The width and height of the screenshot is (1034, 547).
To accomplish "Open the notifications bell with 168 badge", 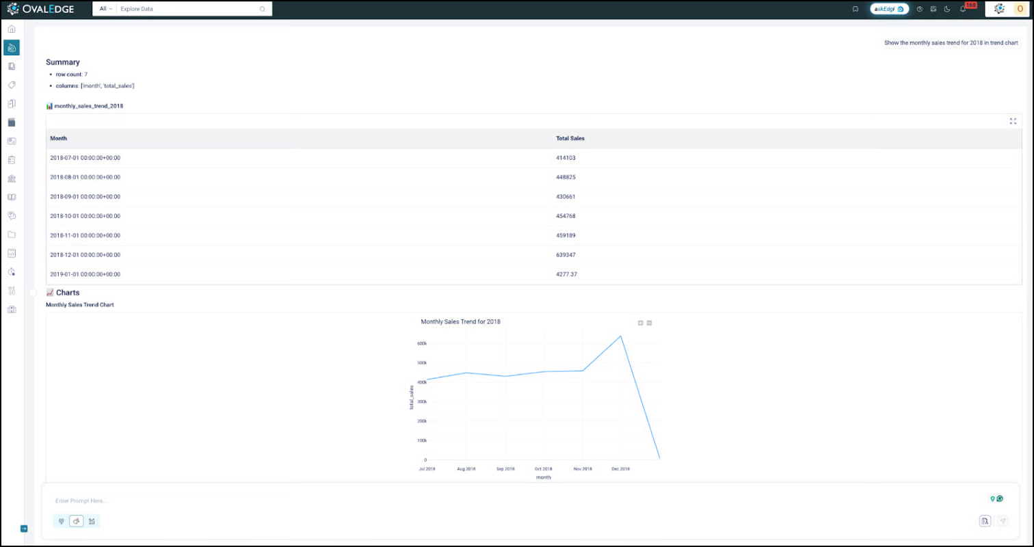I will pyautogui.click(x=963, y=9).
